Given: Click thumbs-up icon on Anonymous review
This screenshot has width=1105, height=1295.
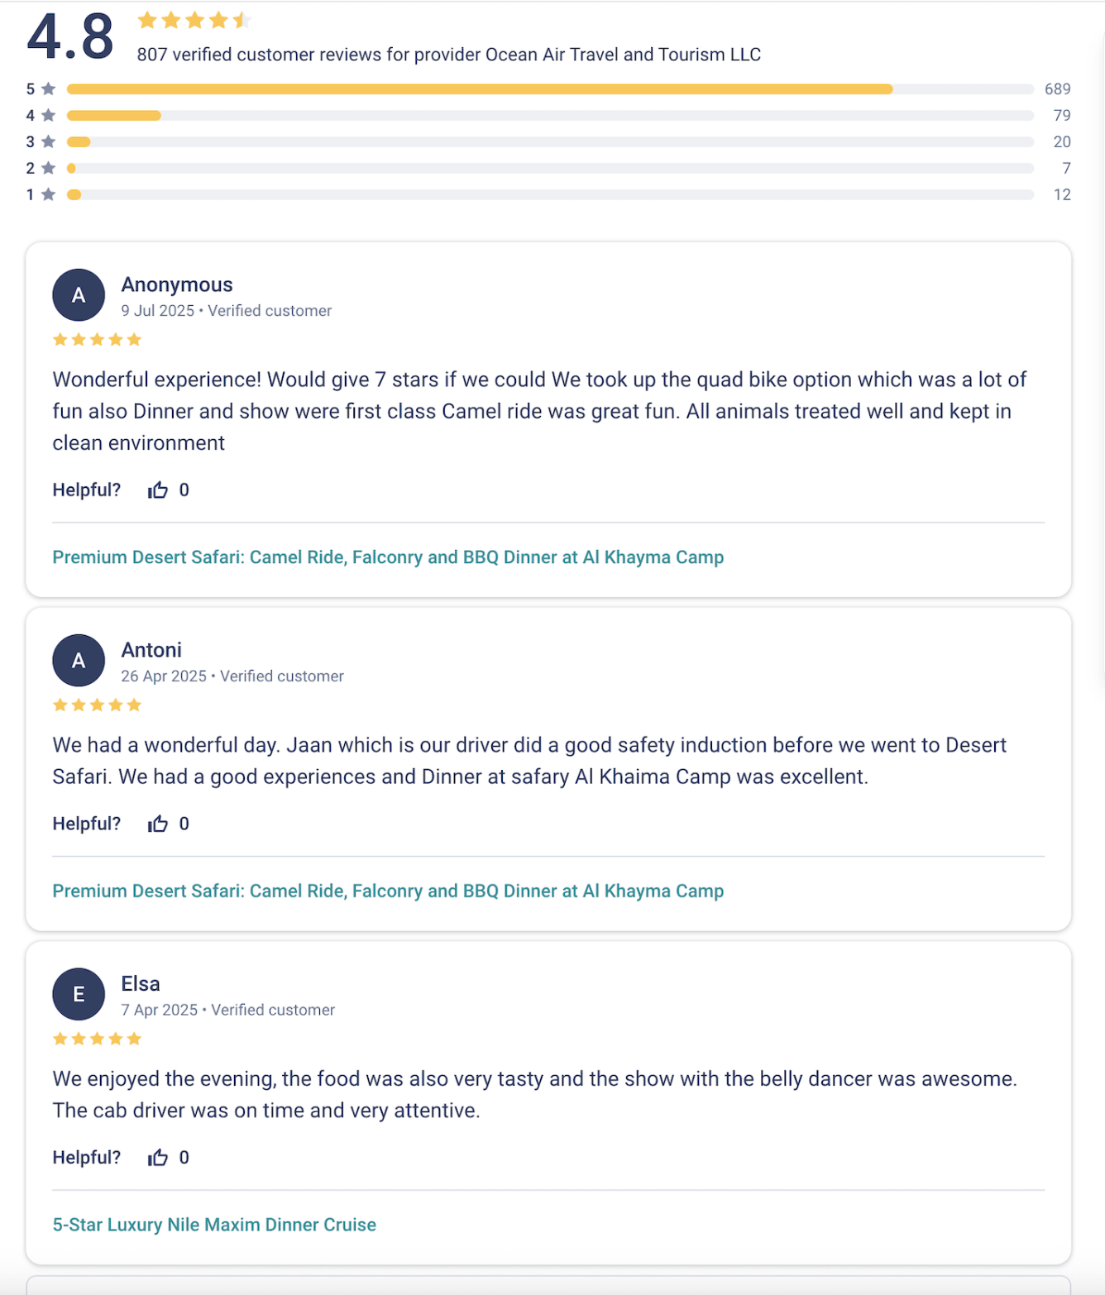Looking at the screenshot, I should point(158,490).
